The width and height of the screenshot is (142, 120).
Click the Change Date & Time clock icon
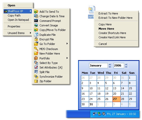36,16
